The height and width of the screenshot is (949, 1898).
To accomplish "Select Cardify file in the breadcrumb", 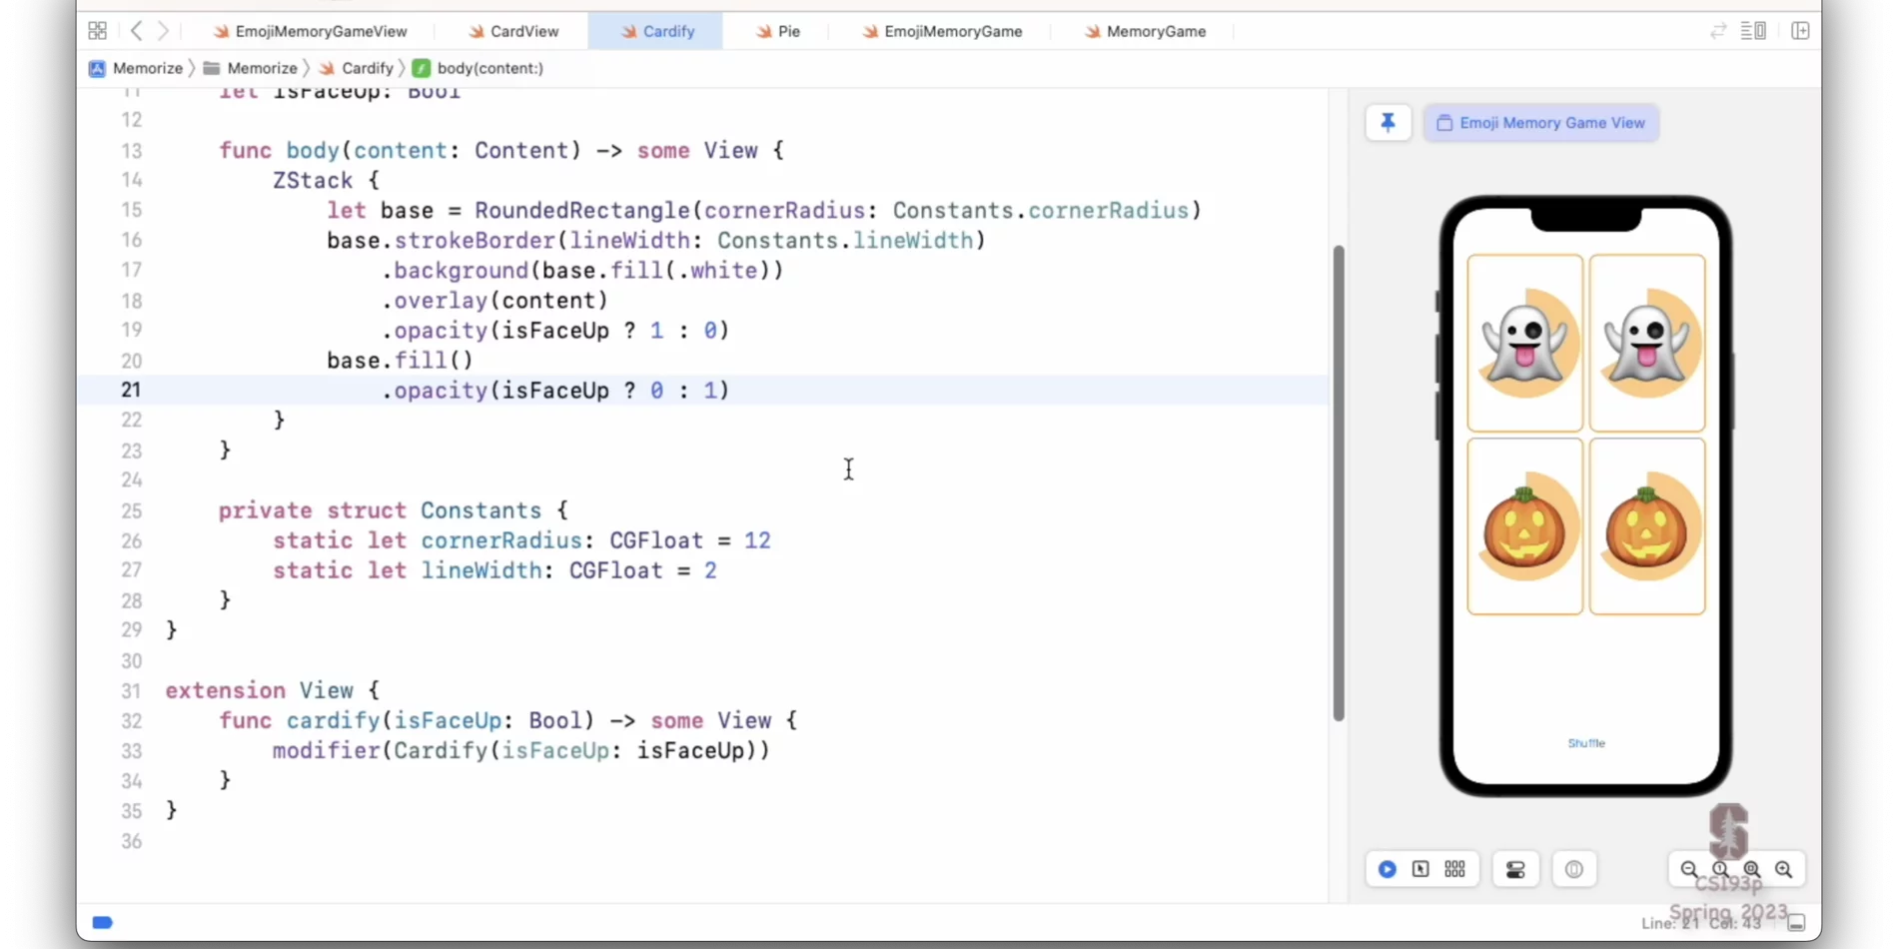I will [x=357, y=68].
